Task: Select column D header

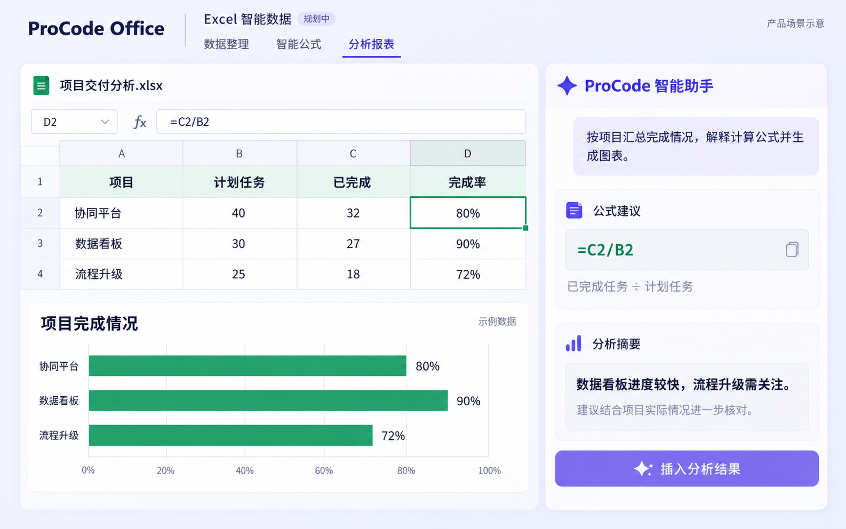Action: (x=468, y=154)
